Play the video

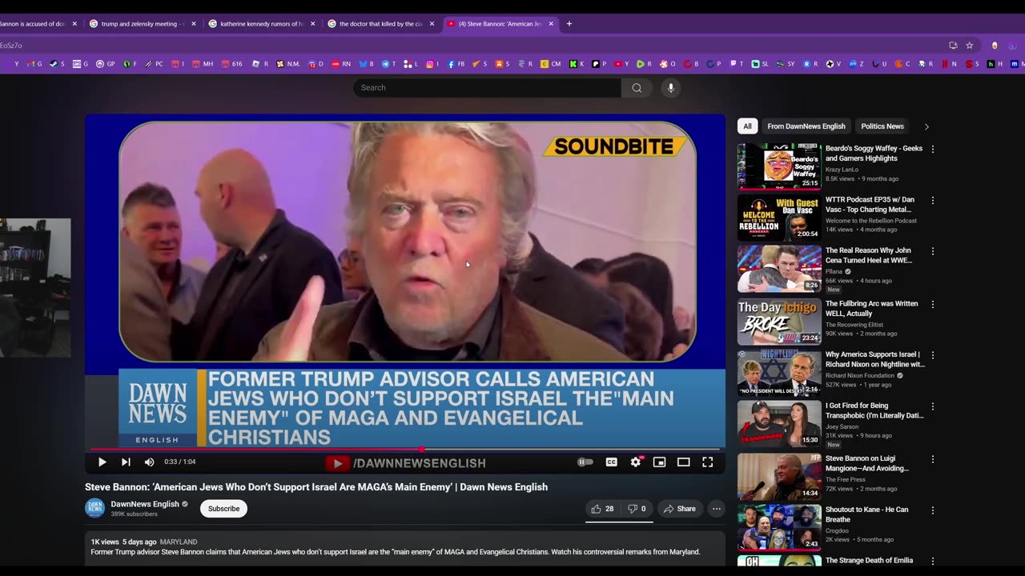(102, 462)
